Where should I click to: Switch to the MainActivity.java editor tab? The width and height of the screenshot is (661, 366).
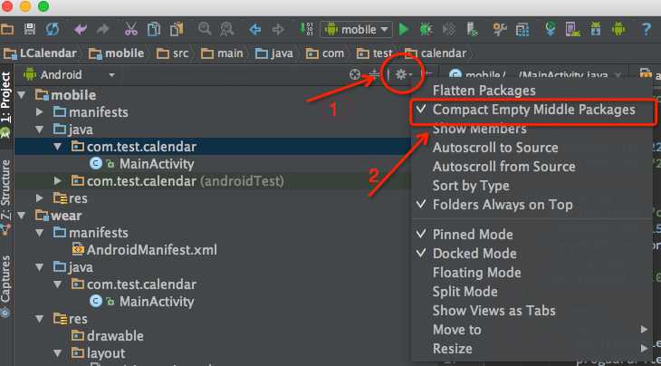[x=536, y=75]
